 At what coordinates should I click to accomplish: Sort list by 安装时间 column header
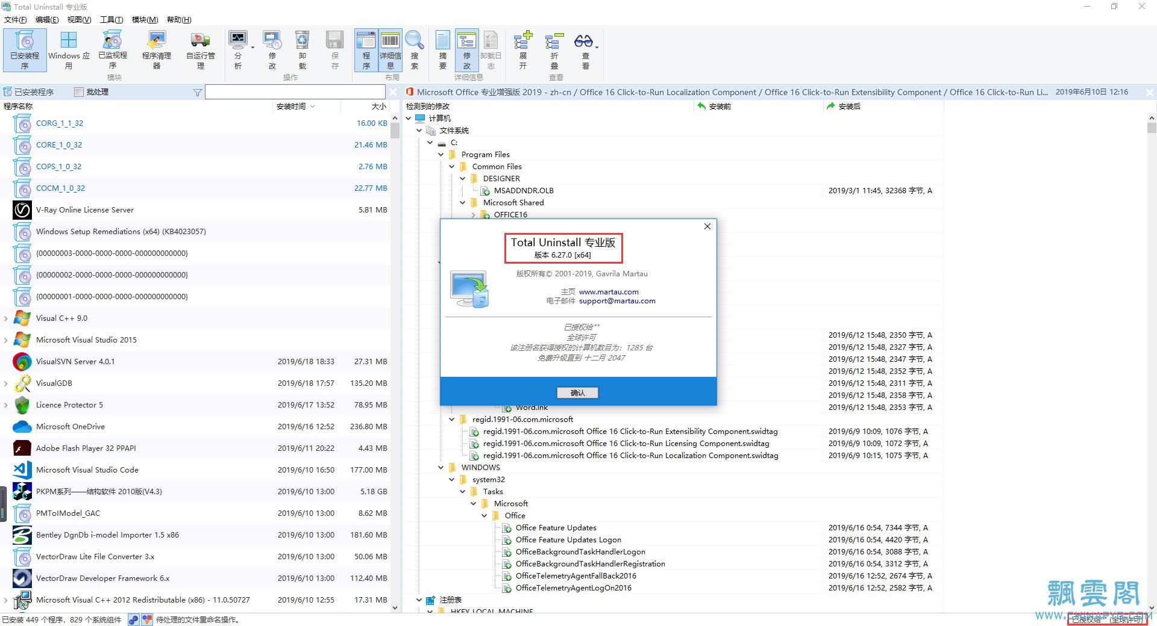point(307,107)
